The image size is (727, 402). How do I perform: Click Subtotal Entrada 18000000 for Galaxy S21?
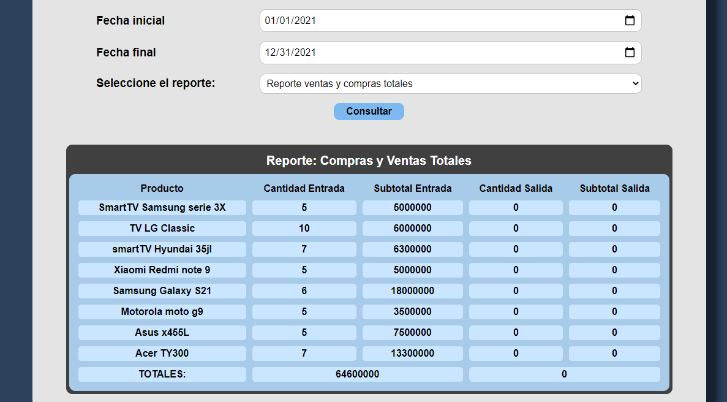(x=413, y=291)
